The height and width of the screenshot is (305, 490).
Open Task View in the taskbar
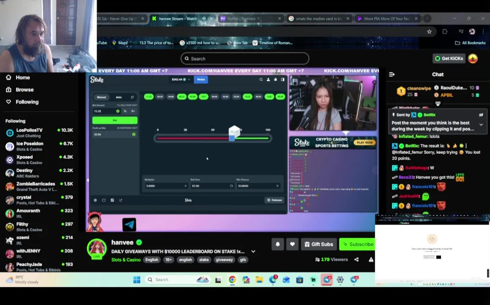point(218,280)
